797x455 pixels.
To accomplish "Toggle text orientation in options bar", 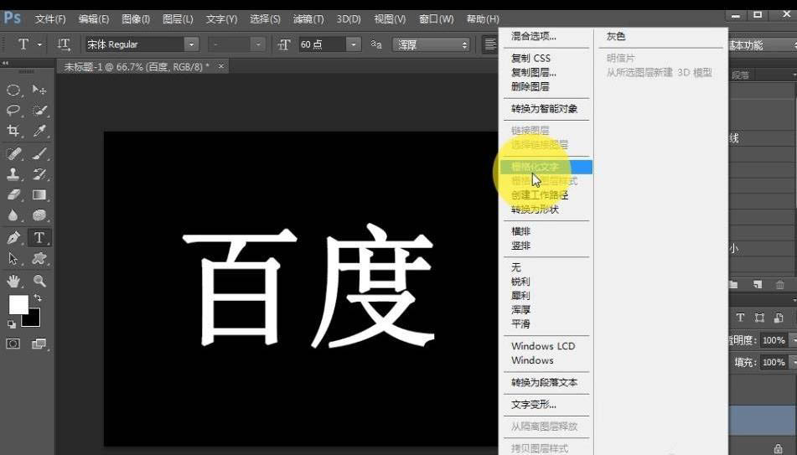I will tap(64, 44).
